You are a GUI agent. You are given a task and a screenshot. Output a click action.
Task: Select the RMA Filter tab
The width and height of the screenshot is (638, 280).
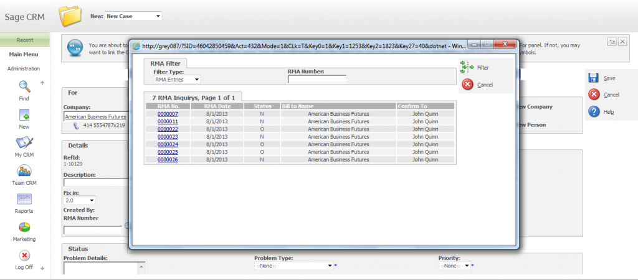[165, 63]
